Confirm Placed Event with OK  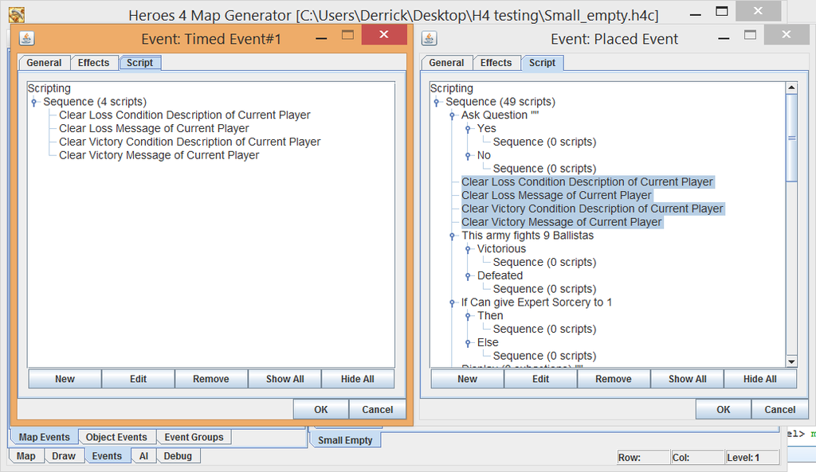[724, 410]
